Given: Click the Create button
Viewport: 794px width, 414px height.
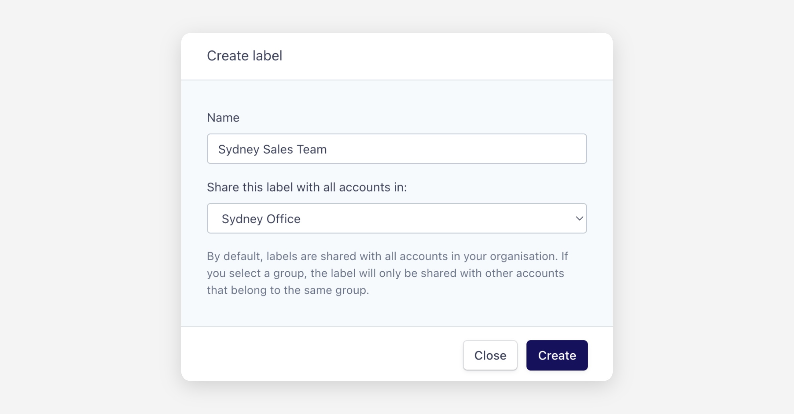Looking at the screenshot, I should (x=557, y=355).
